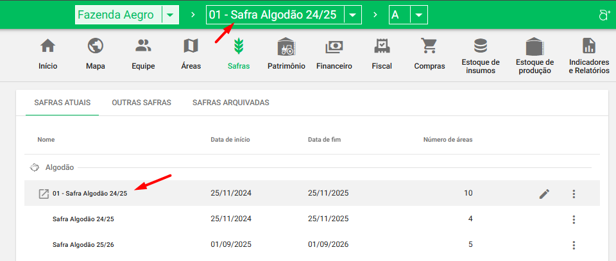Edit 01 - Safra Algodão 24/25 with pencil
The width and height of the screenshot is (616, 261).
tap(544, 194)
